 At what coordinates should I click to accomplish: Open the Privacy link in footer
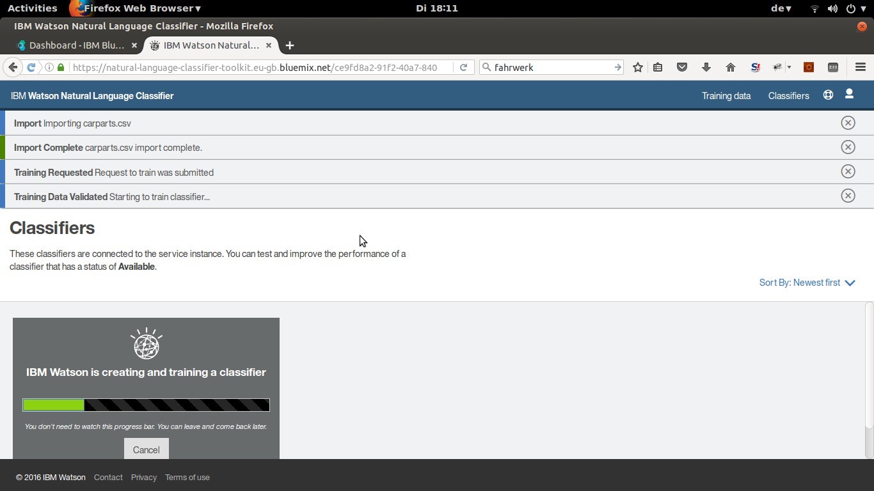143,478
